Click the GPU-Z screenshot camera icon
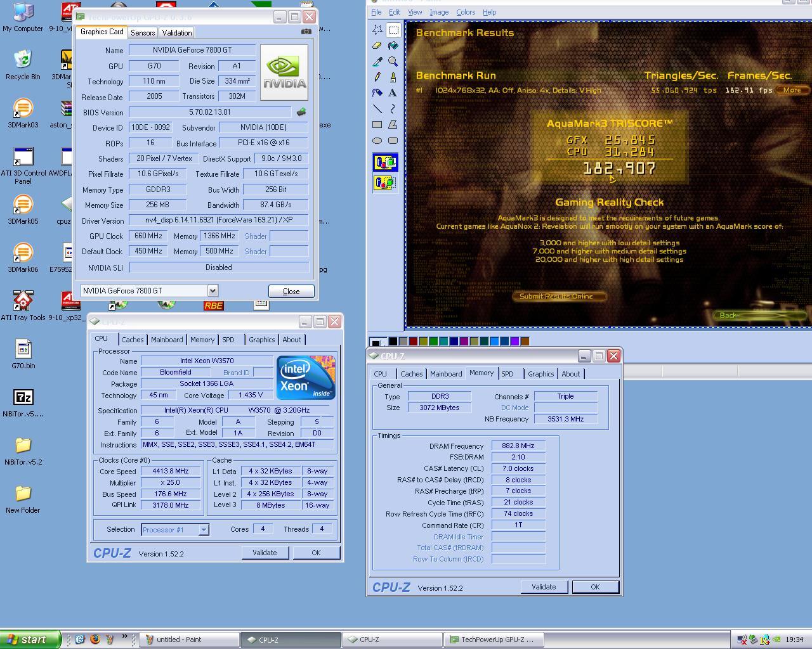This screenshot has width=812, height=649. pyautogui.click(x=306, y=32)
